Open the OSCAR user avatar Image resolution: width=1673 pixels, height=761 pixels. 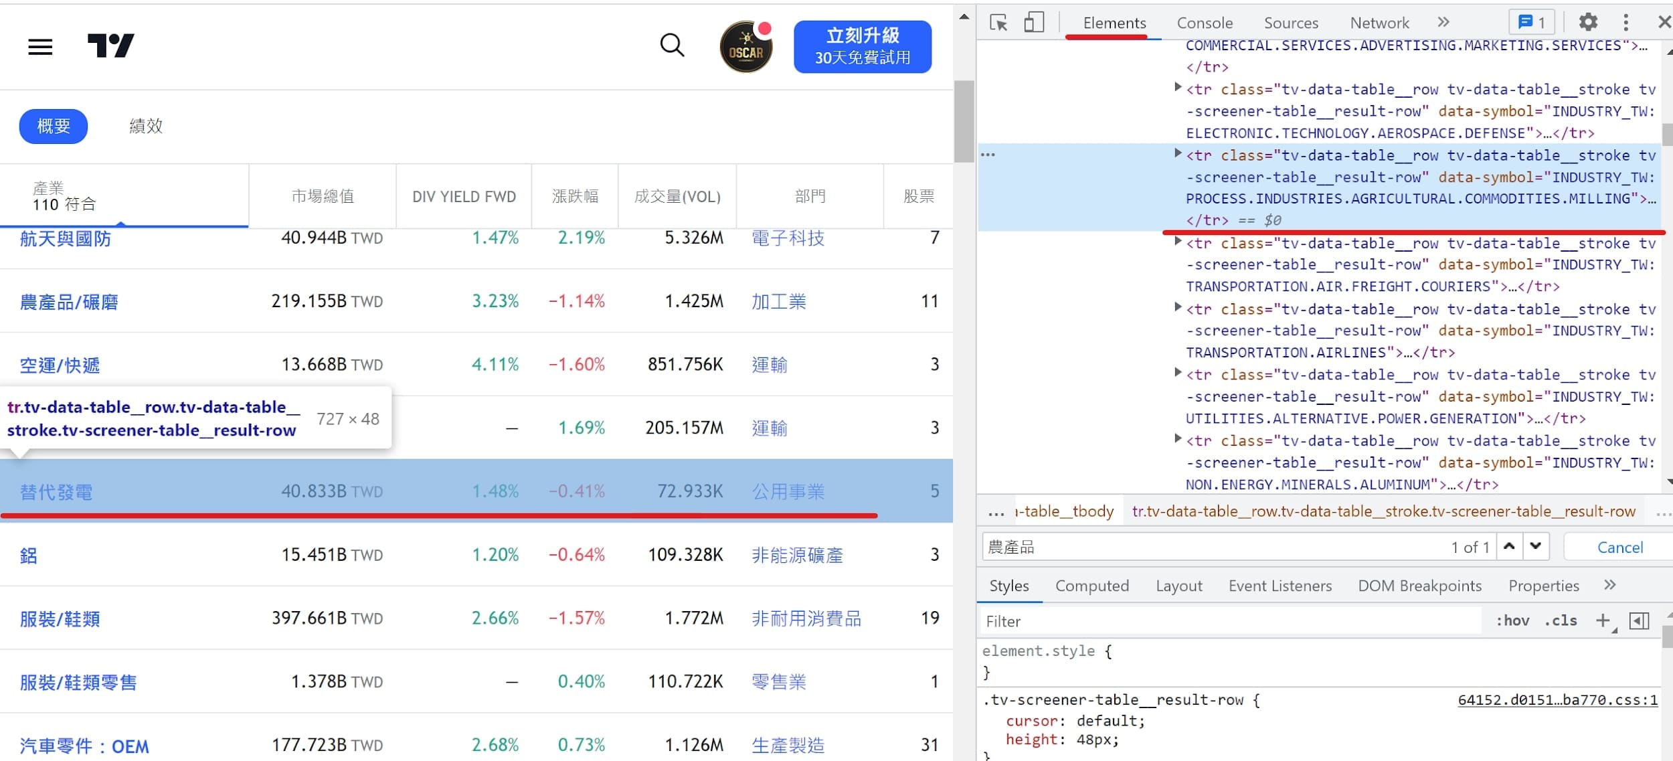click(x=745, y=47)
